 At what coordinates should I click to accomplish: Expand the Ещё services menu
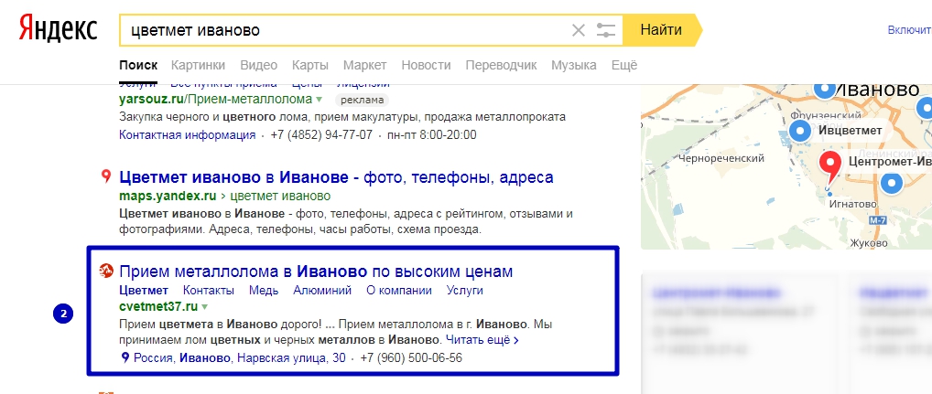pyautogui.click(x=624, y=65)
